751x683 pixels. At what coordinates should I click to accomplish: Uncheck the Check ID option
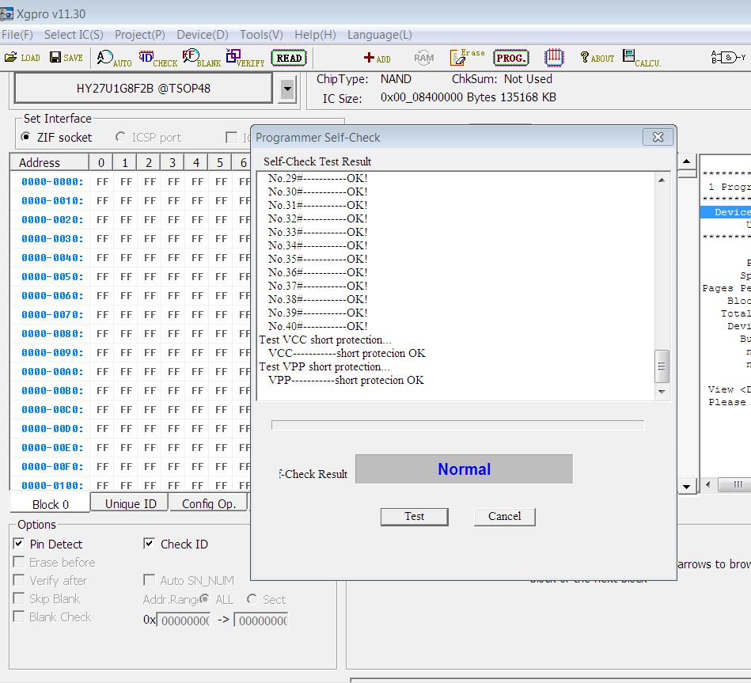149,544
